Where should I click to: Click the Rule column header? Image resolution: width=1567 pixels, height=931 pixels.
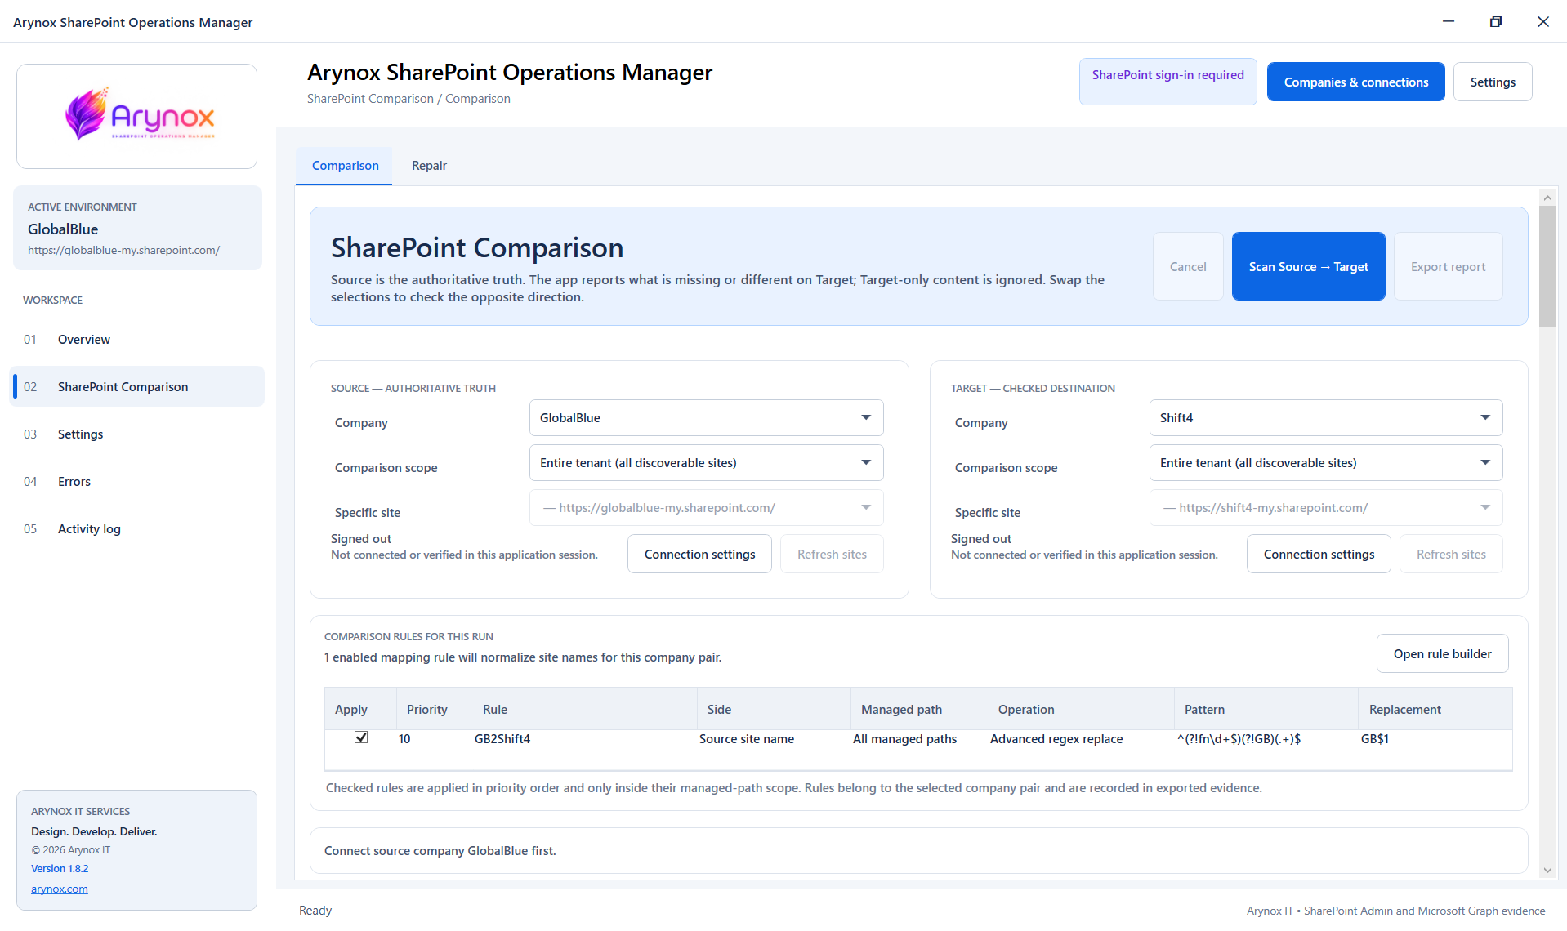584,710
